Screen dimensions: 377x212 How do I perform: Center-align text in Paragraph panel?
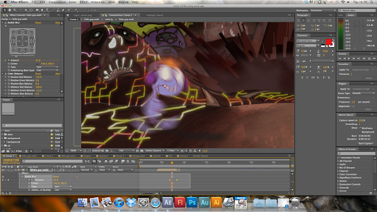click(303, 20)
